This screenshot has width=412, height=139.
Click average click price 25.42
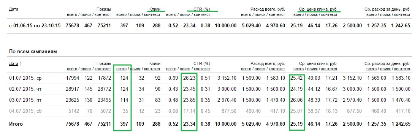pos(297,78)
